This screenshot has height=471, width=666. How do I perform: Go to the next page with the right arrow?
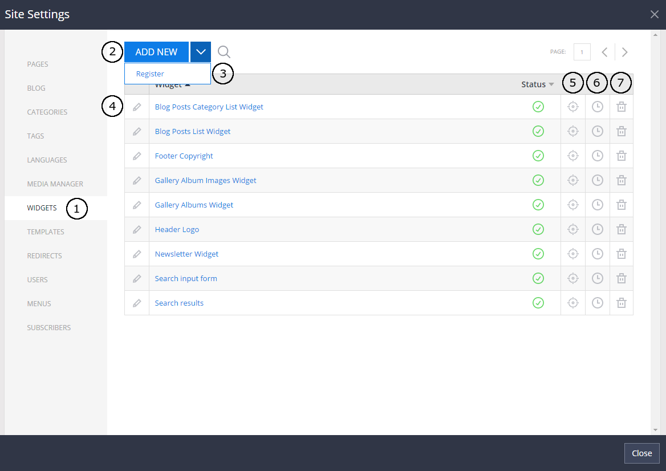(624, 52)
